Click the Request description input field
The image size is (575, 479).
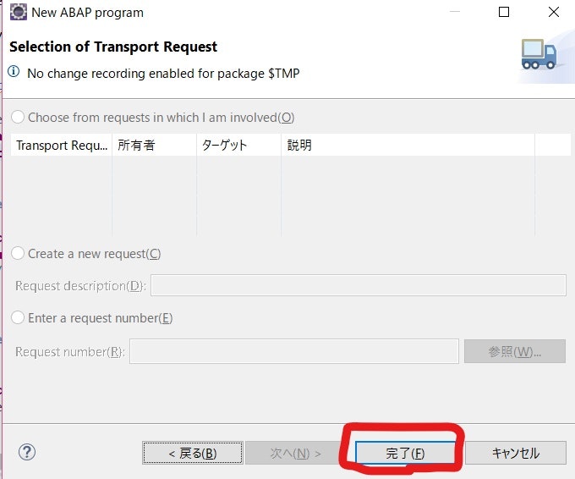click(x=359, y=285)
